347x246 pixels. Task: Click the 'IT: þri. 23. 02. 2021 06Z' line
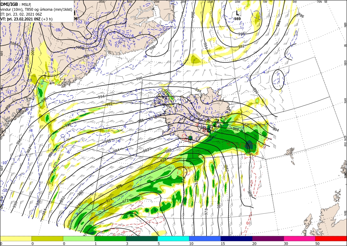(x=21, y=14)
